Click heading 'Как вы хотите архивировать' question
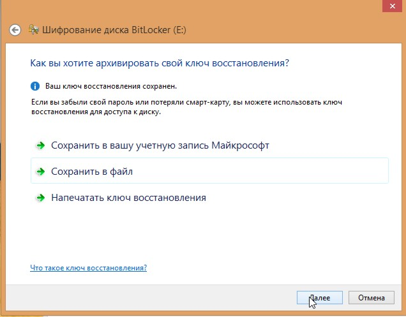This screenshot has width=406, height=317. tap(160, 63)
